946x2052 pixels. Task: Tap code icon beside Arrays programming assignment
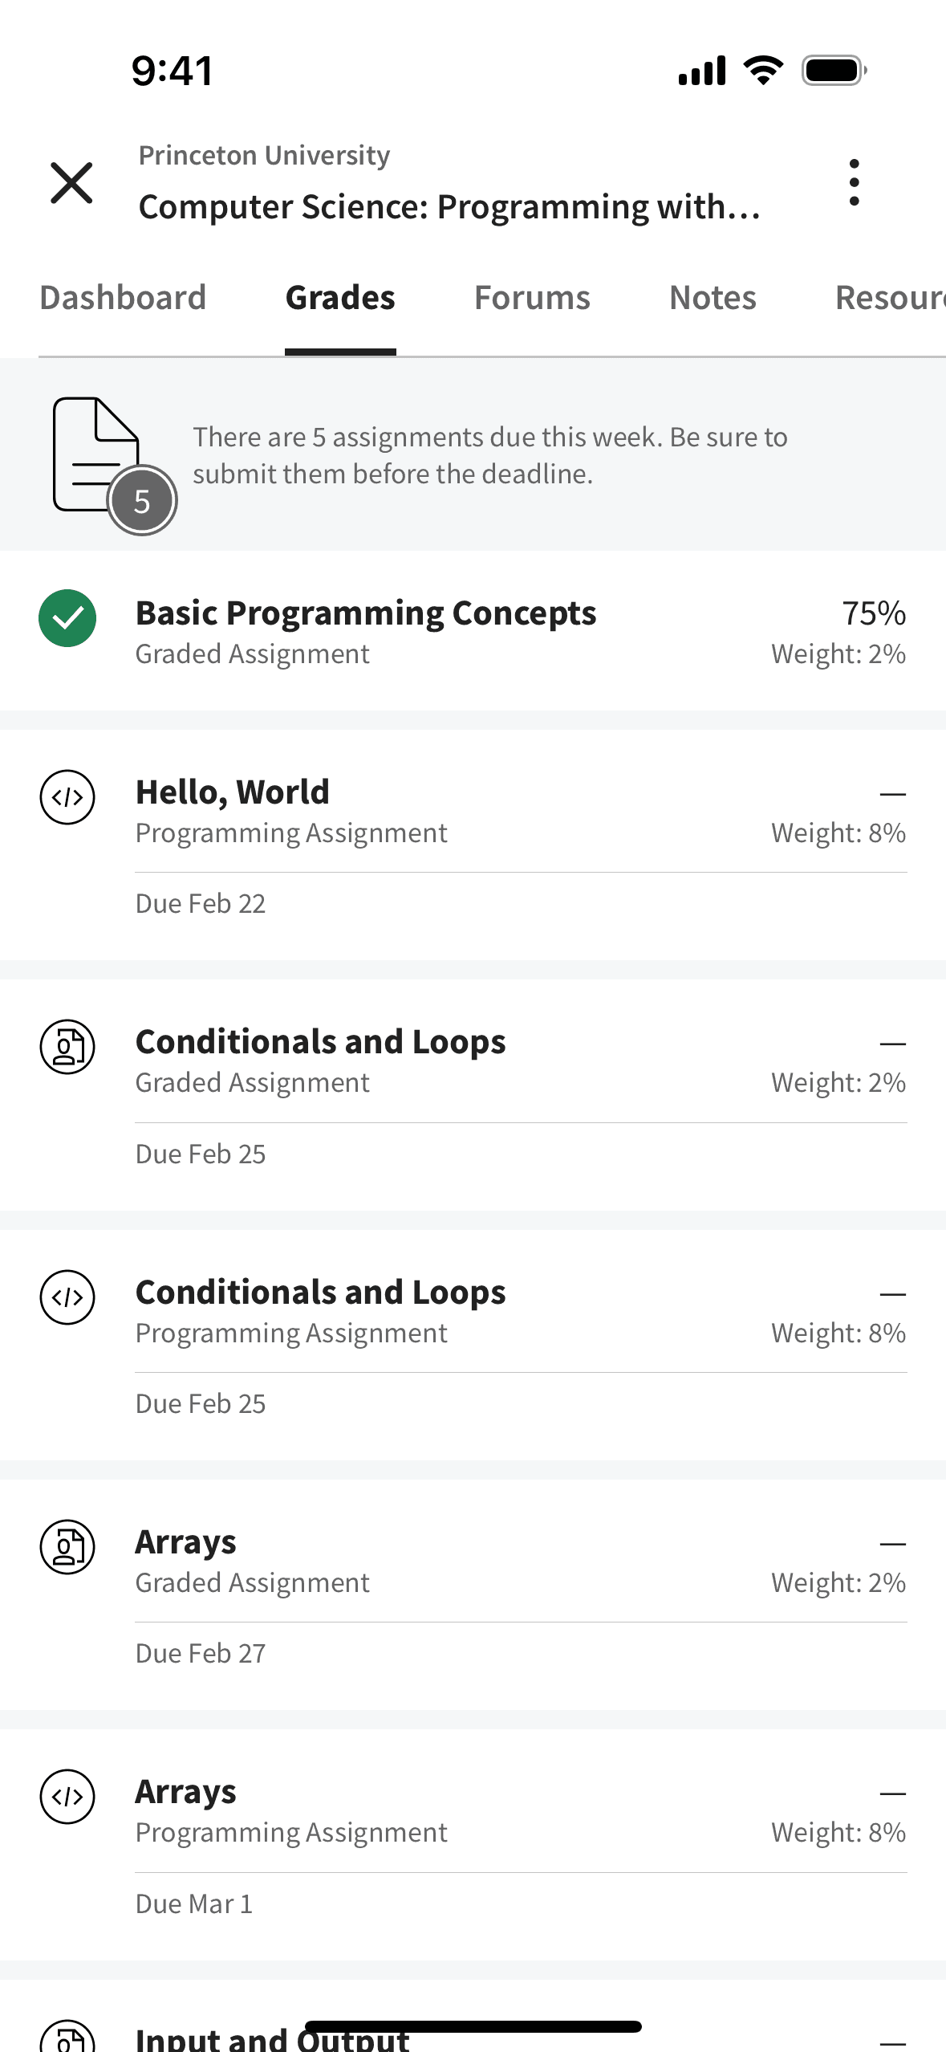[67, 1797]
